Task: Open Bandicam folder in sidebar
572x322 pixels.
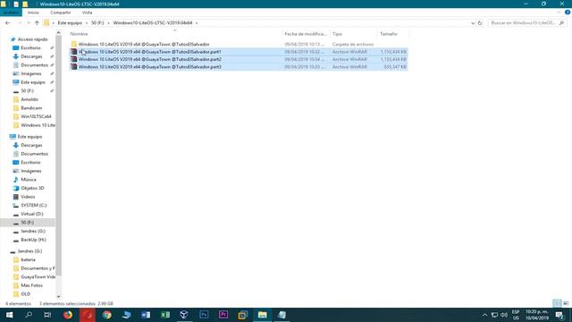Action: pyautogui.click(x=31, y=108)
